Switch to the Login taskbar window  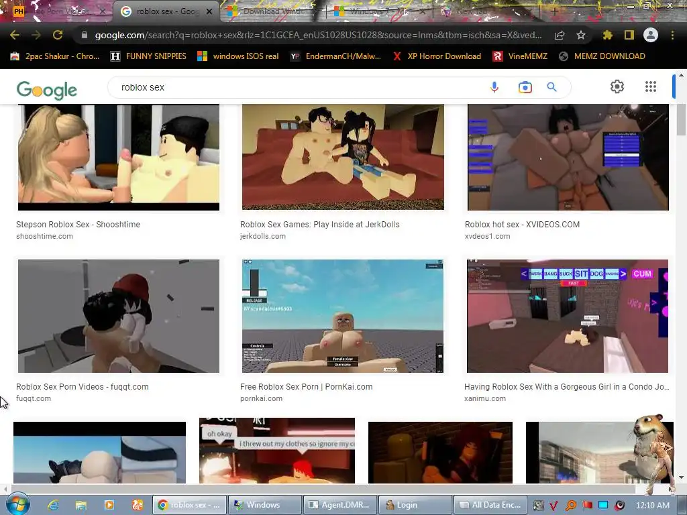[x=415, y=505]
